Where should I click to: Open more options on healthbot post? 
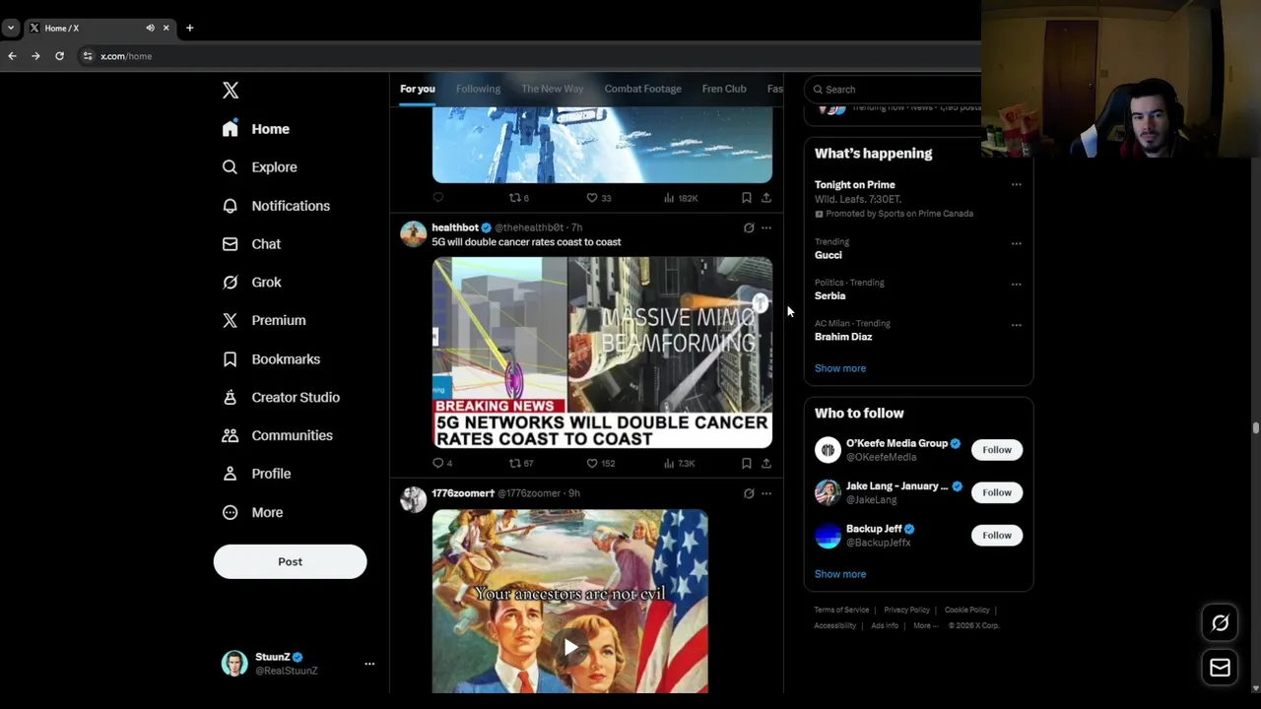pyautogui.click(x=766, y=227)
